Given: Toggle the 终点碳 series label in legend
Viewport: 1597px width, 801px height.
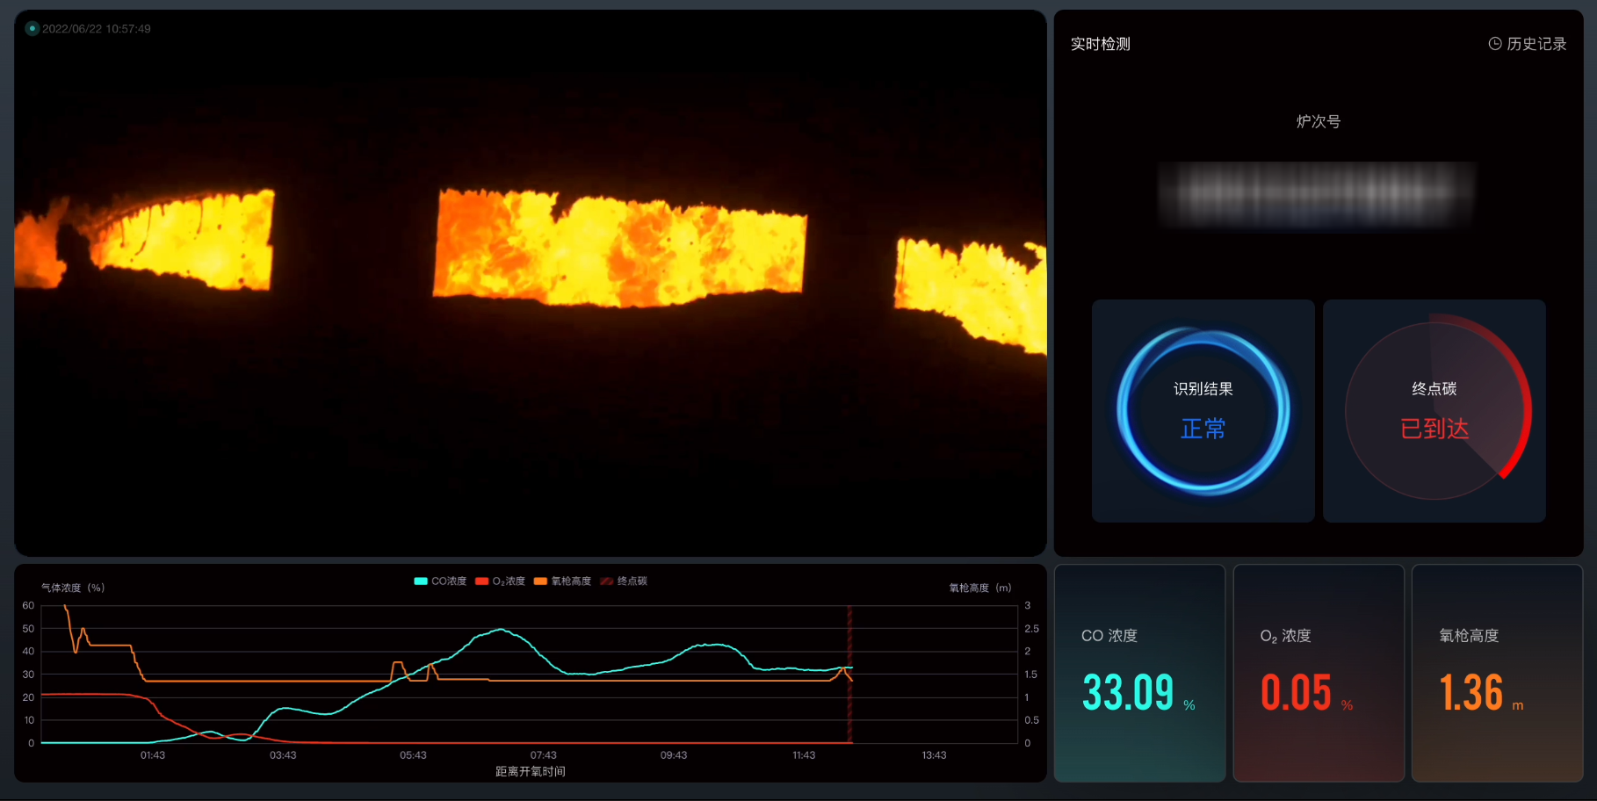Looking at the screenshot, I should (632, 581).
